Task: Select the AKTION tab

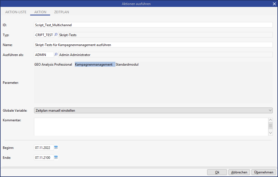Action: coord(40,12)
